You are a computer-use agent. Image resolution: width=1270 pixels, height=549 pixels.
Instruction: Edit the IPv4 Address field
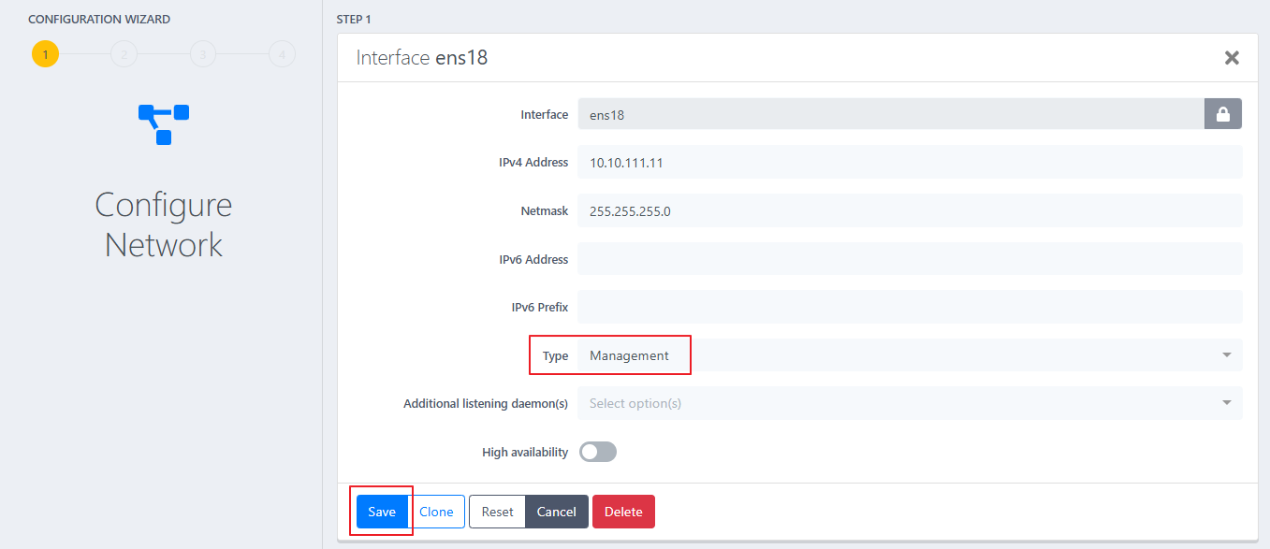910,162
